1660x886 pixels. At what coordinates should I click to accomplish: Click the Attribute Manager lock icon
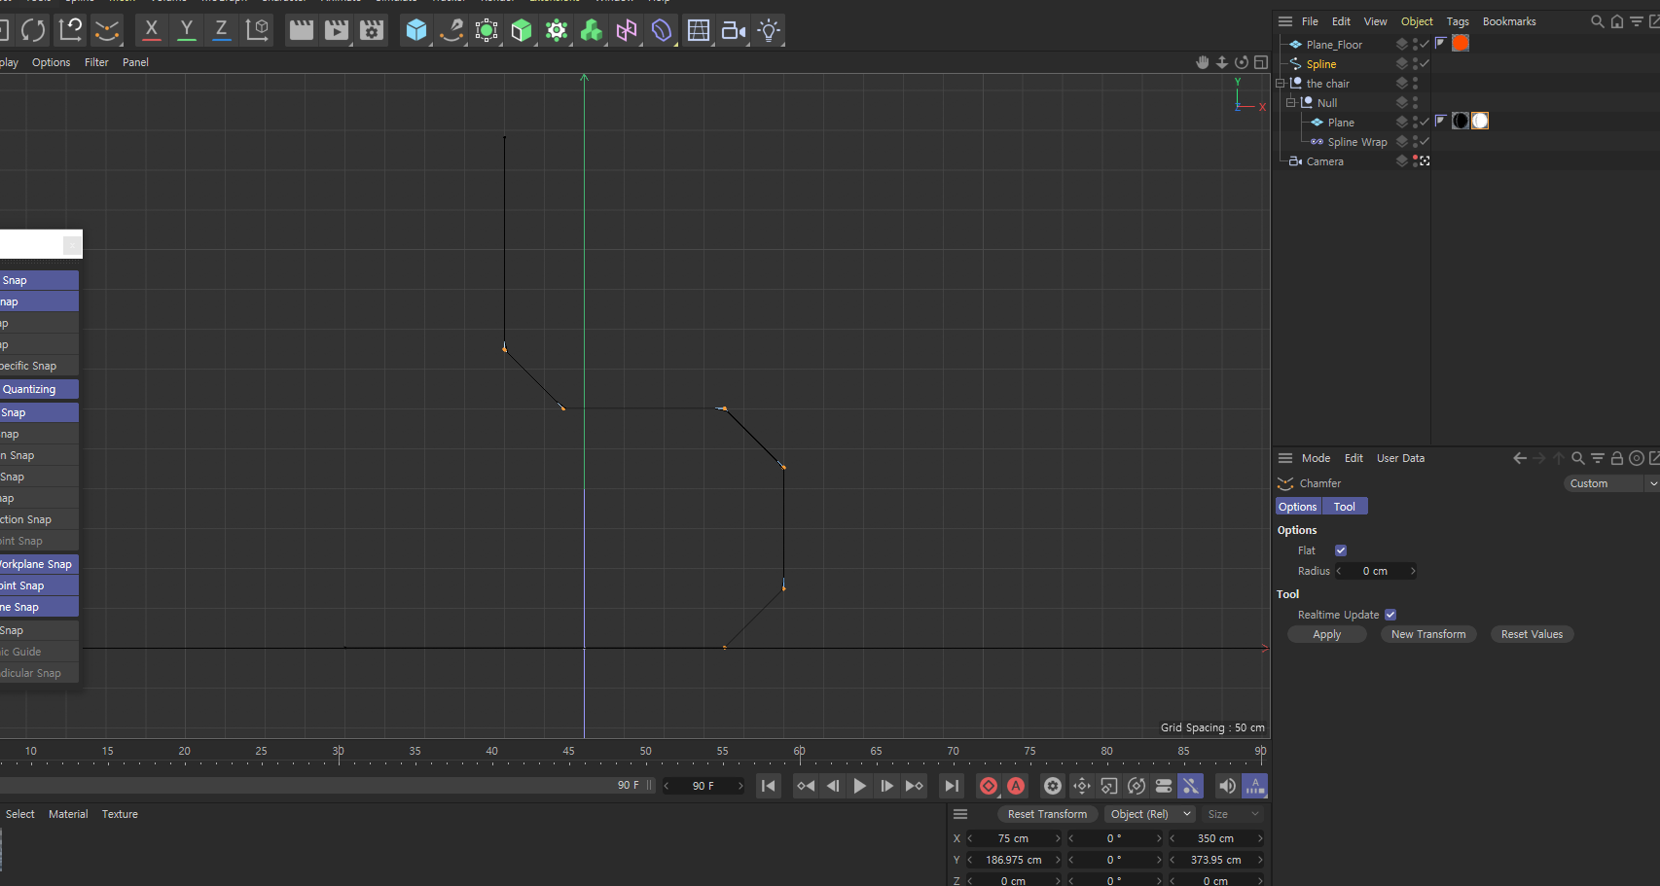tap(1616, 458)
